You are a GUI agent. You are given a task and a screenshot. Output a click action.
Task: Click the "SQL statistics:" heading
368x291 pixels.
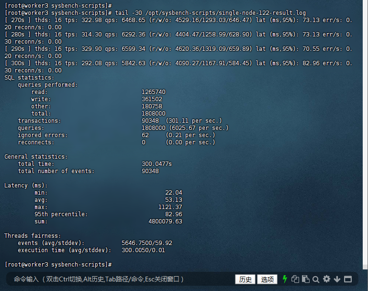tap(29, 78)
